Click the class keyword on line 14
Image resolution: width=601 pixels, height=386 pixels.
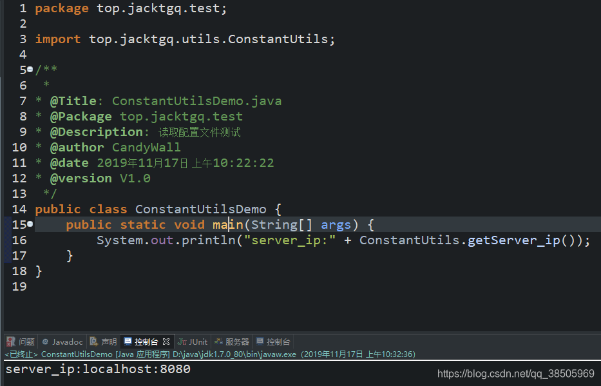(108, 209)
